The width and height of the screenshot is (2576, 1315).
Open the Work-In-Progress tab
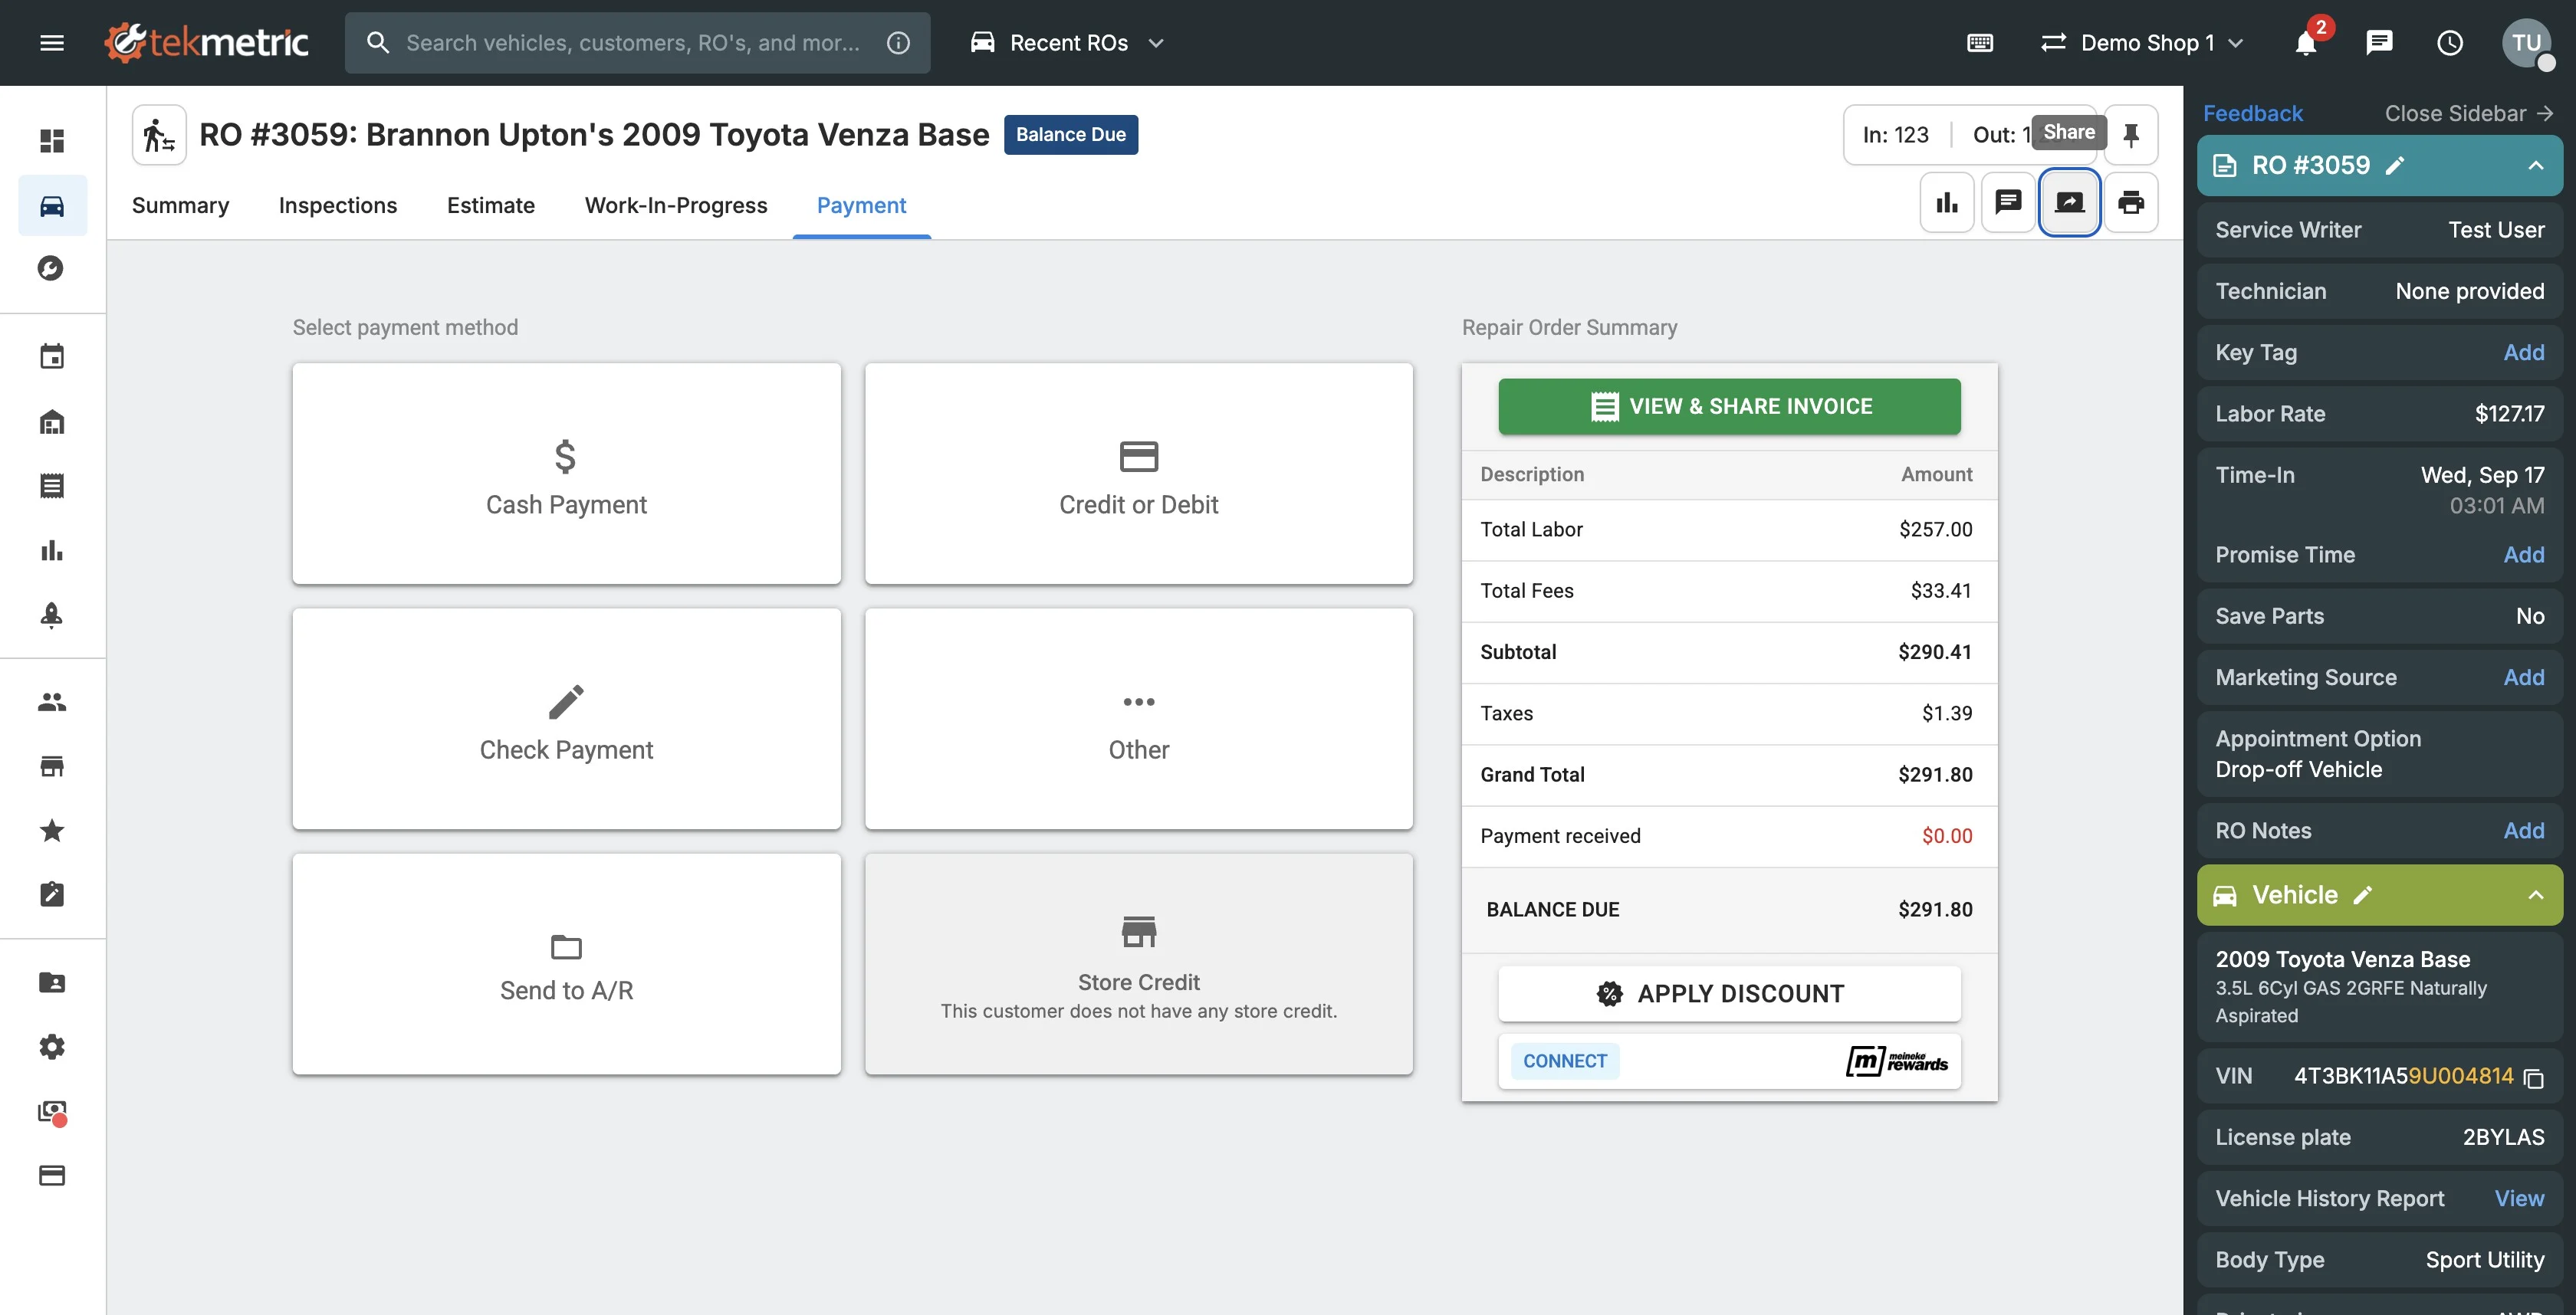tap(675, 206)
